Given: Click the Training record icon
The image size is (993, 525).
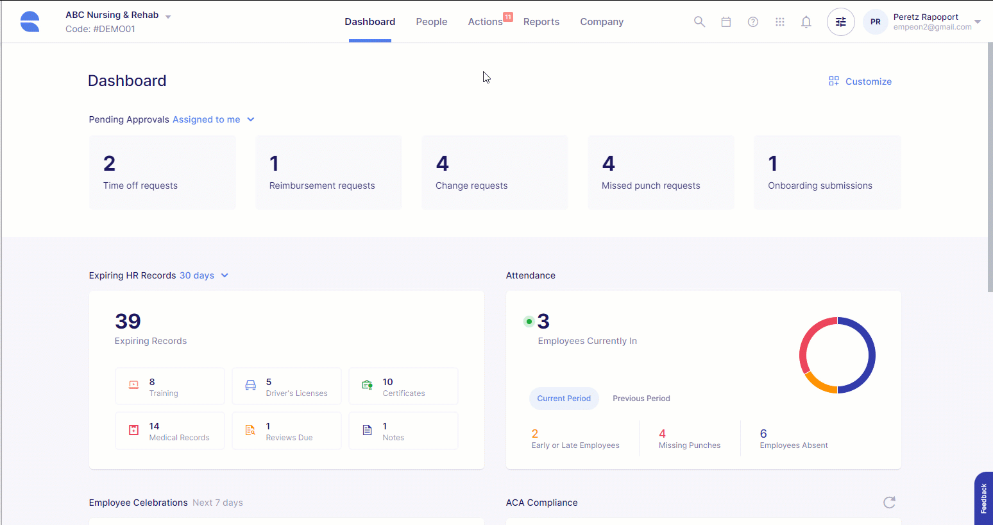Looking at the screenshot, I should 133,386.
